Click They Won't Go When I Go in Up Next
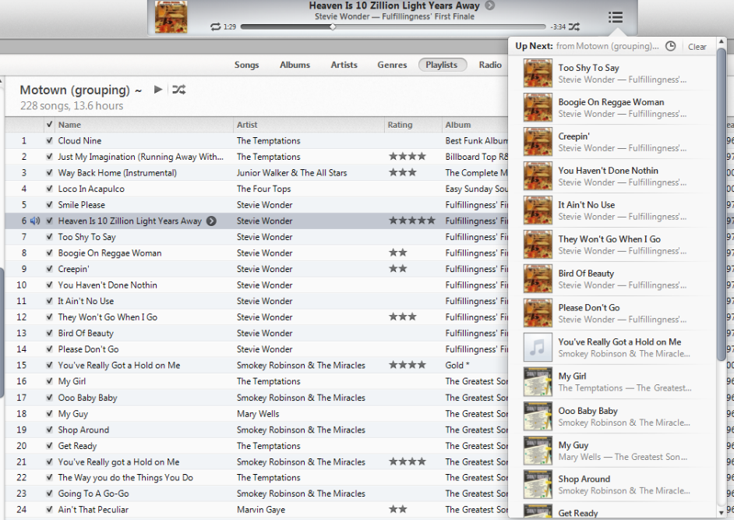Viewport: 734px width, 520px height. point(612,245)
